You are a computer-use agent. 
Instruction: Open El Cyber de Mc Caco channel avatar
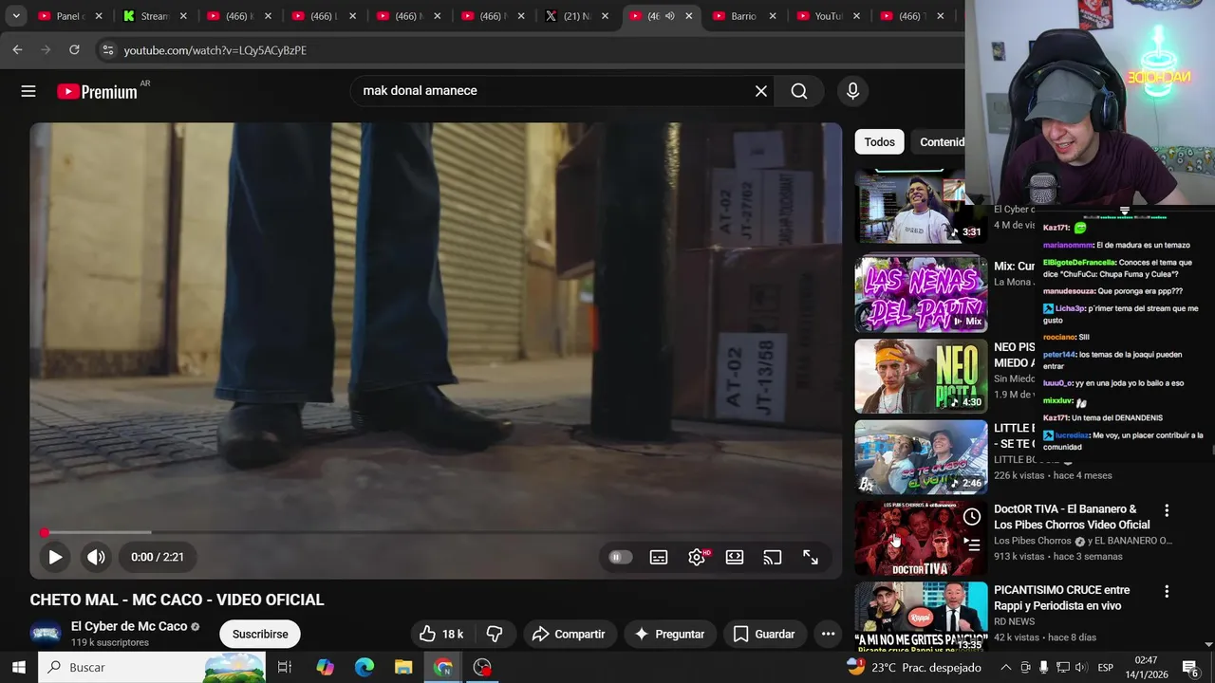click(46, 634)
